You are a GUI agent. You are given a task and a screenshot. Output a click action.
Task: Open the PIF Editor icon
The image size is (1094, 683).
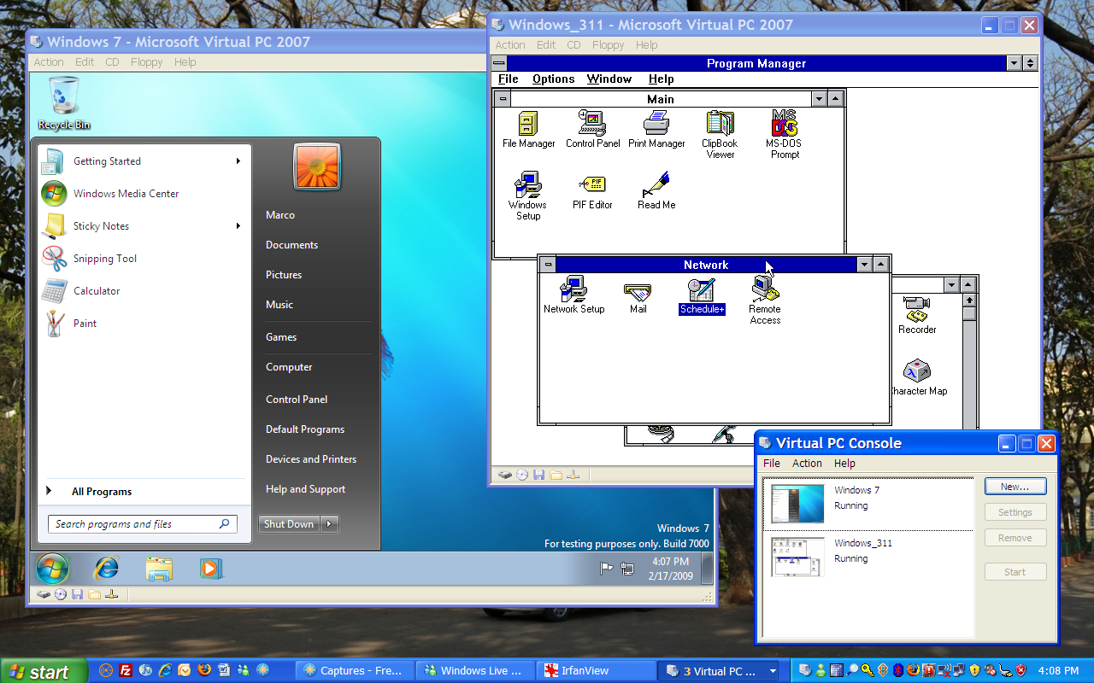(x=592, y=192)
